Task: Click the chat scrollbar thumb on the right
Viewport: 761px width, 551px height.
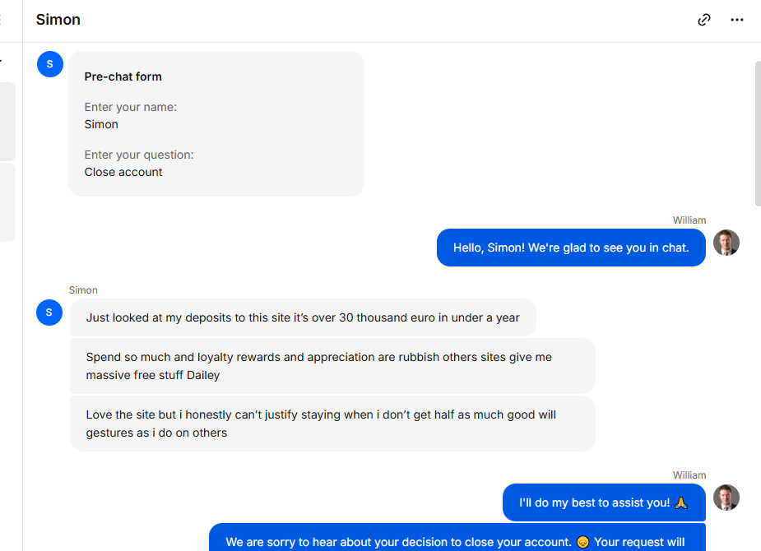Action: (x=758, y=134)
